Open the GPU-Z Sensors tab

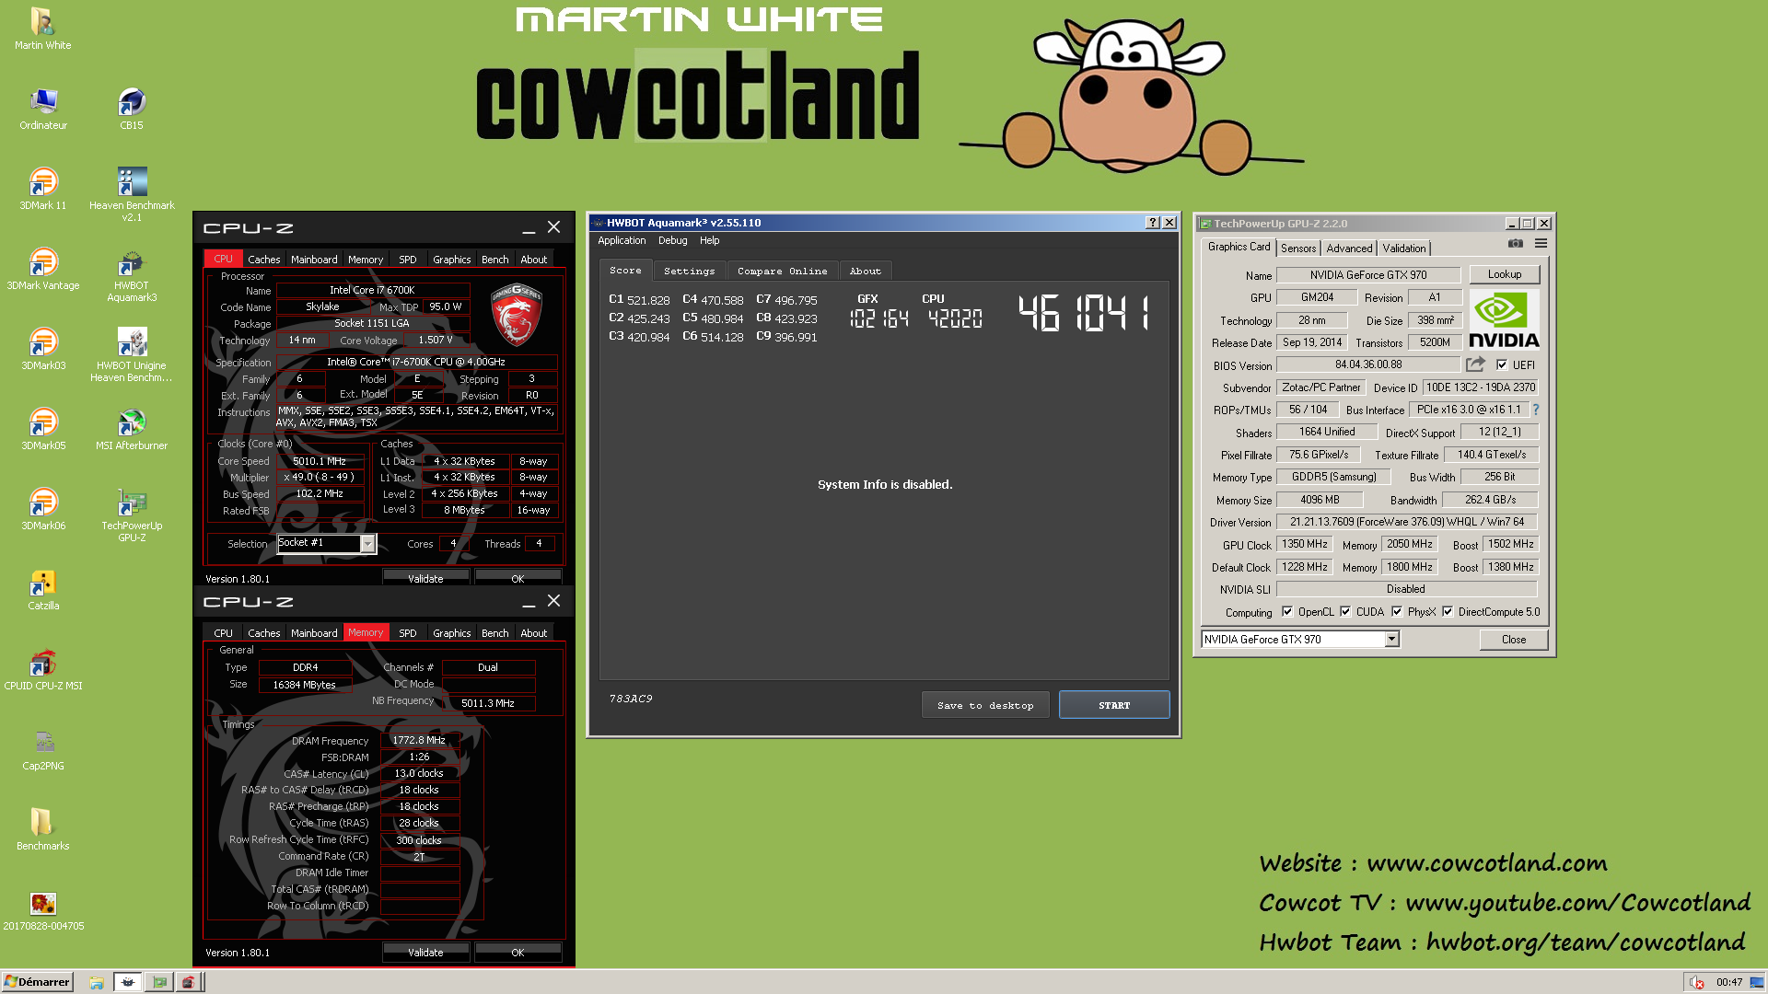[x=1298, y=248]
